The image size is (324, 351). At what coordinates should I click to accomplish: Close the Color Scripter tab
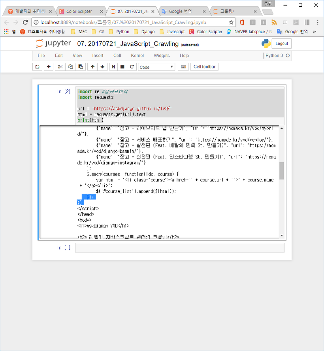point(102,11)
